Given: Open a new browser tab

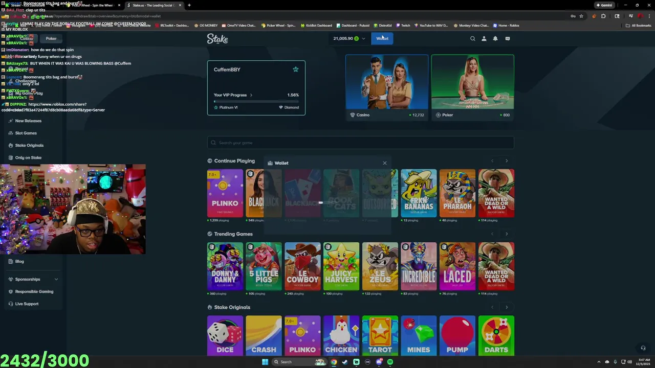Looking at the screenshot, I should [189, 5].
